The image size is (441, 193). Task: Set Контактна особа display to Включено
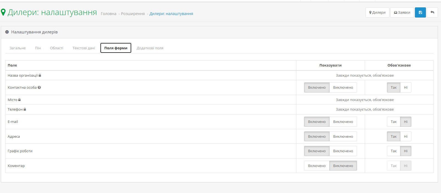click(x=317, y=88)
